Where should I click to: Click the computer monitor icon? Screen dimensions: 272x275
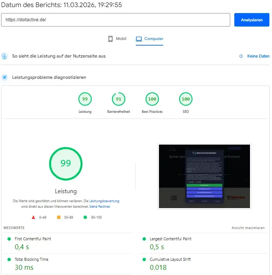139,39
